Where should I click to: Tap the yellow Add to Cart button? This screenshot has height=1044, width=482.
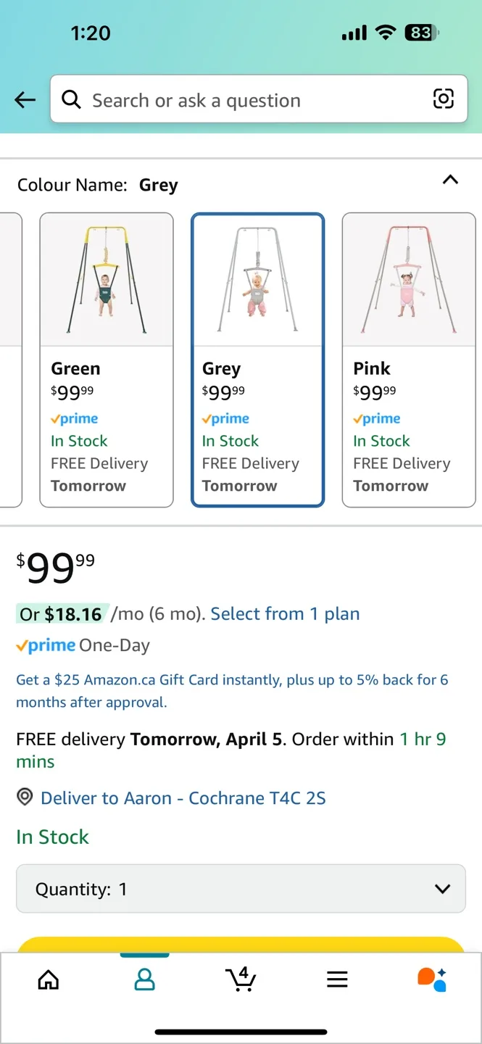[x=241, y=944]
